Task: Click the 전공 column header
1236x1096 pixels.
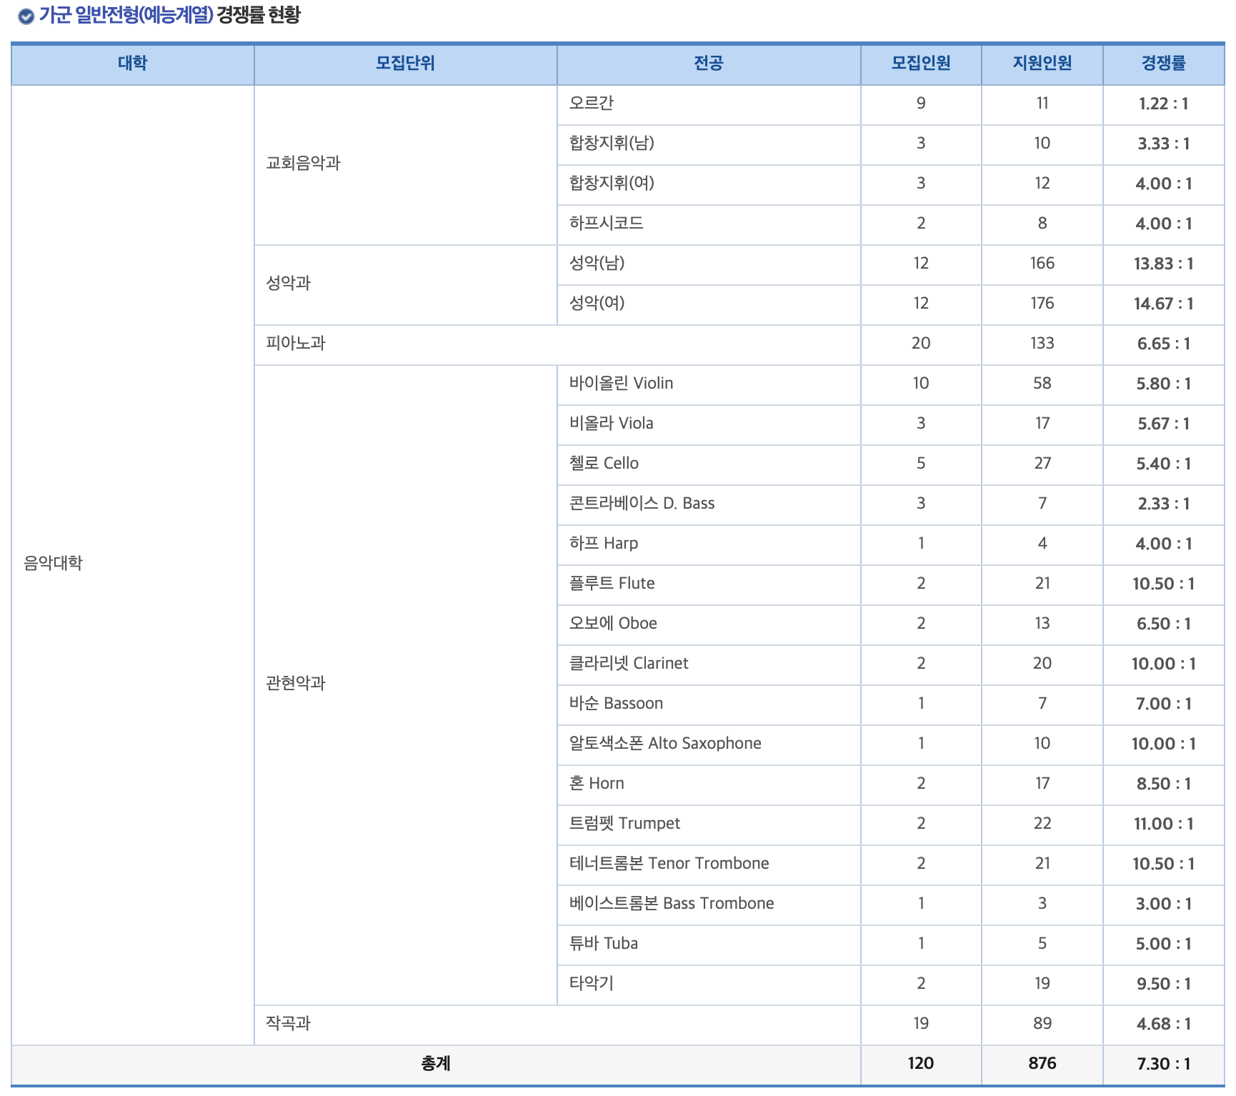Action: click(709, 63)
